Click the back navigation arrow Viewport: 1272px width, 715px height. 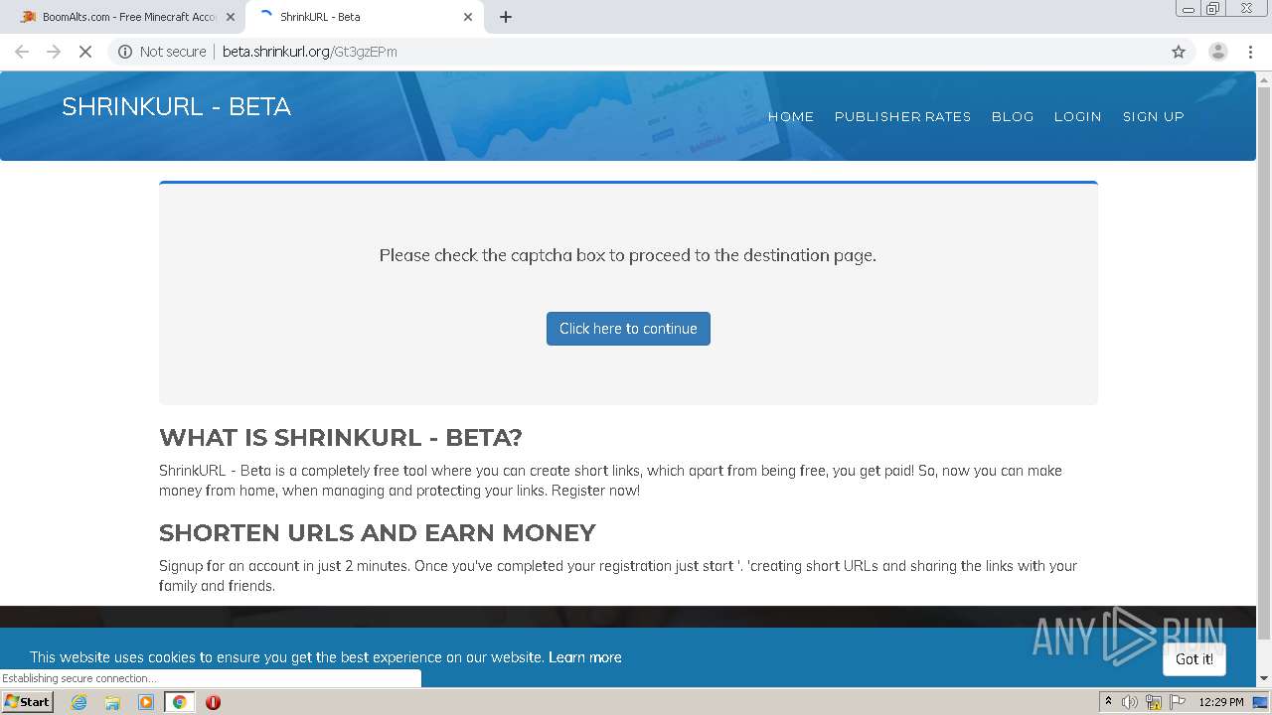pos(22,52)
